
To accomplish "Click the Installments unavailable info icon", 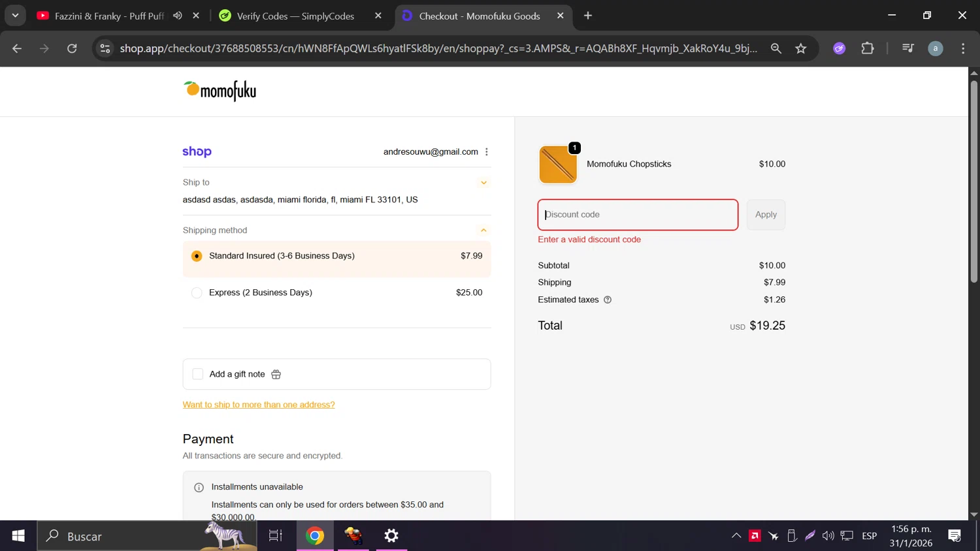I will coord(199,488).
